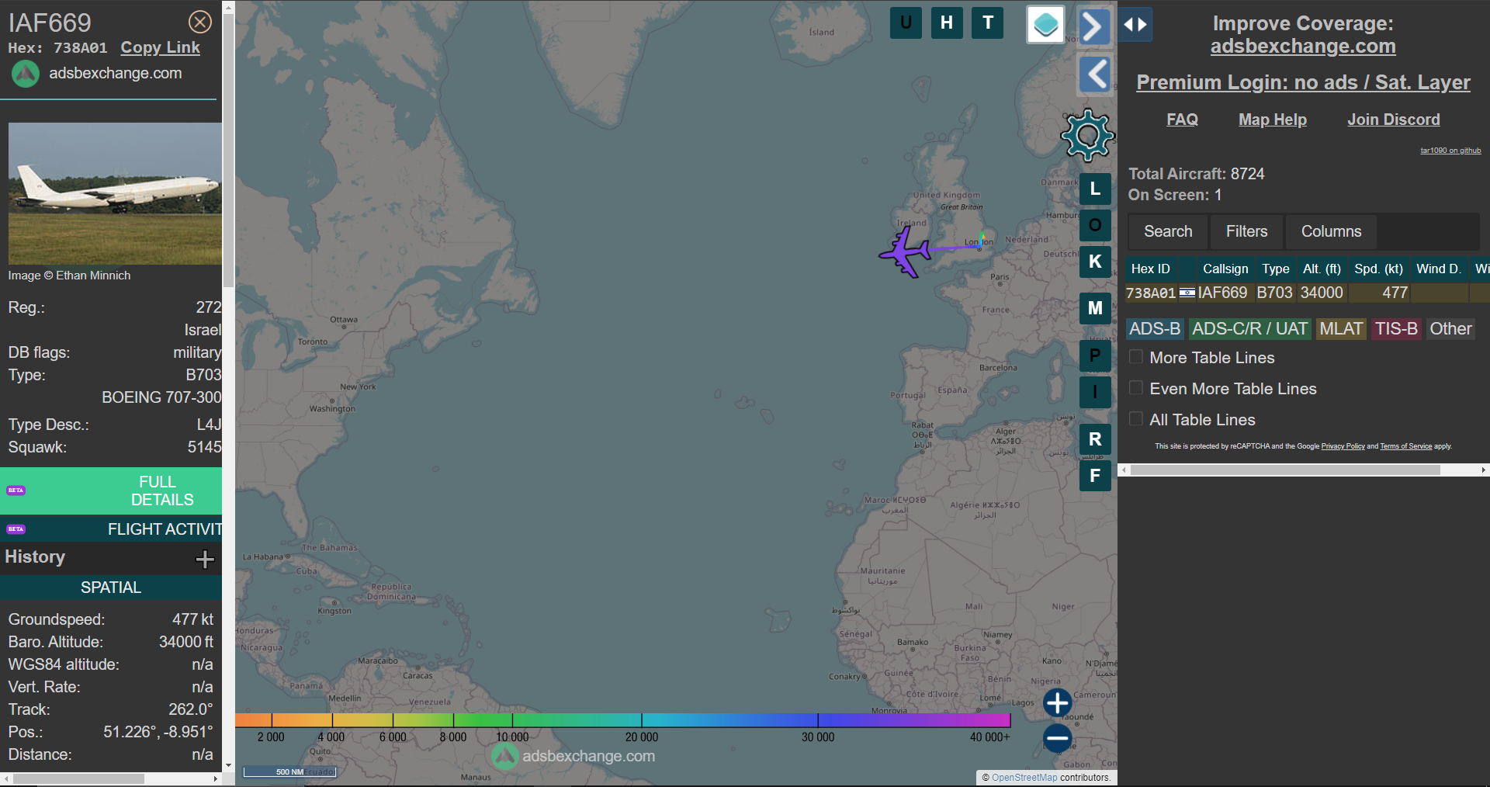The image size is (1490, 787).
Task: Zoom in with the plus button
Action: [1057, 703]
